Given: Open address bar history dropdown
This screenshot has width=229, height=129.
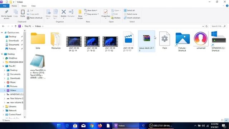Looking at the screenshot, I should tap(203, 26).
